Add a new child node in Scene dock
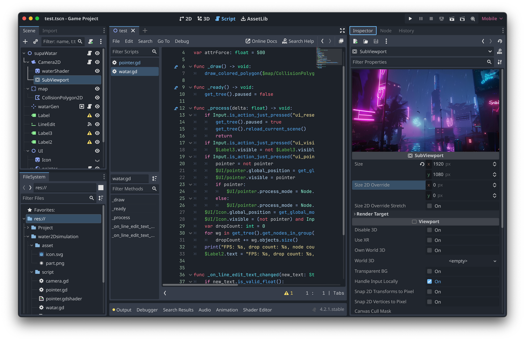This screenshot has width=525, height=341. tap(25, 41)
